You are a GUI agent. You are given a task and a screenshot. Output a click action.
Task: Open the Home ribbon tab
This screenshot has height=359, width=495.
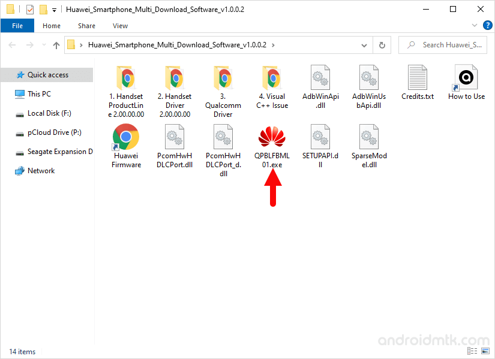tap(52, 26)
